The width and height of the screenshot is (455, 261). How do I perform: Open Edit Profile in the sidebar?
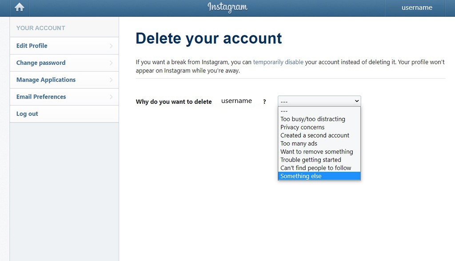click(x=64, y=46)
